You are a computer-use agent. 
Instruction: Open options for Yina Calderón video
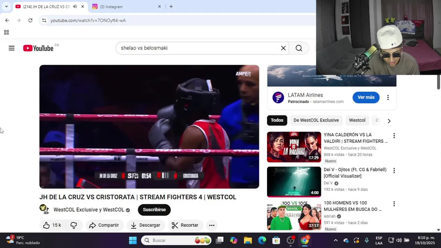(x=394, y=136)
